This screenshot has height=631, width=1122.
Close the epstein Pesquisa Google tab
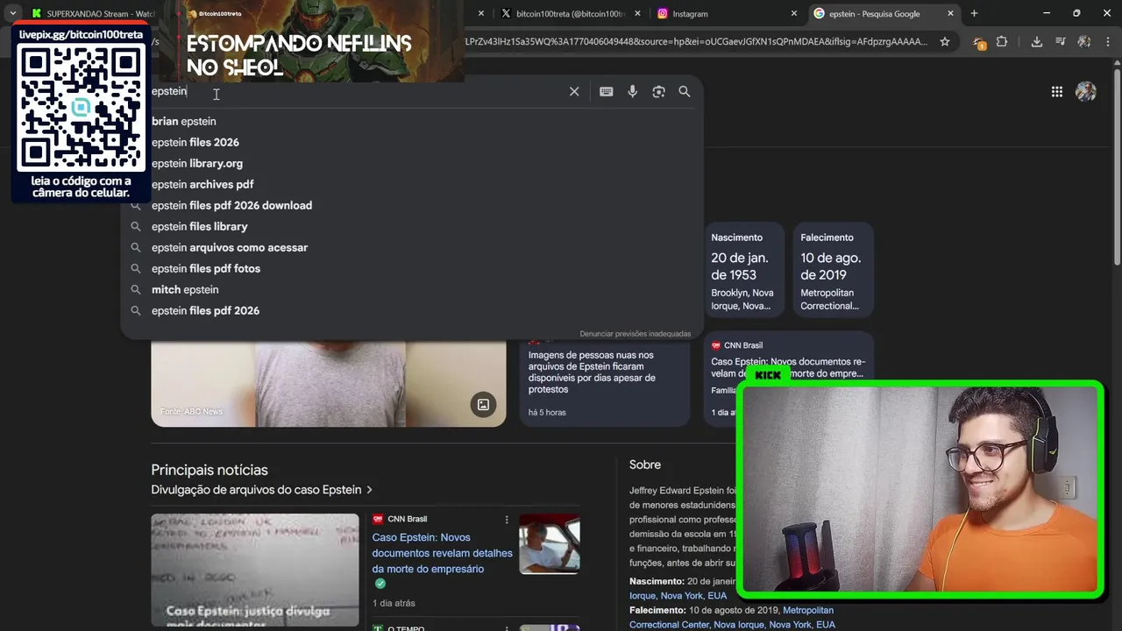(x=950, y=13)
